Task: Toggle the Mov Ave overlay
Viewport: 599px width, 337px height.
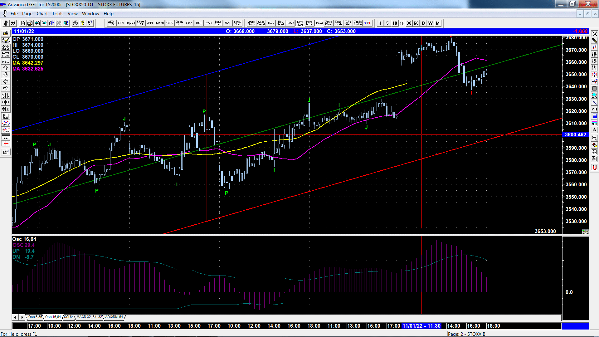Action: coord(300,23)
